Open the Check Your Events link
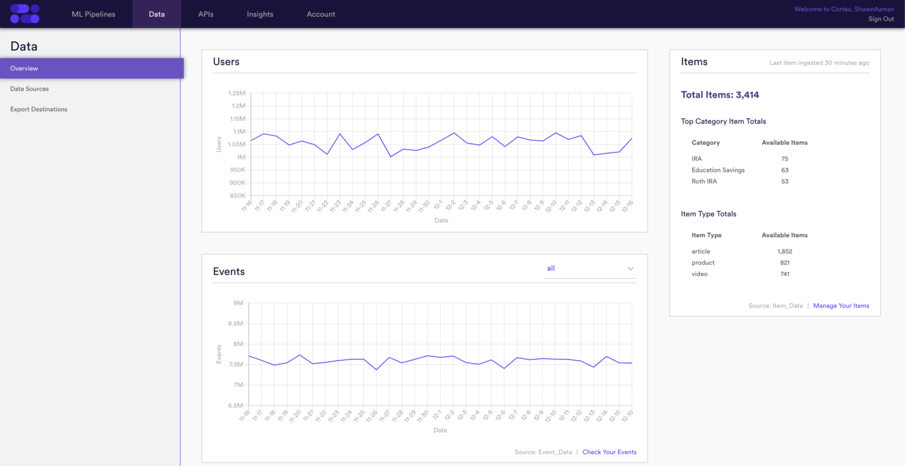Image resolution: width=905 pixels, height=466 pixels. (x=609, y=452)
